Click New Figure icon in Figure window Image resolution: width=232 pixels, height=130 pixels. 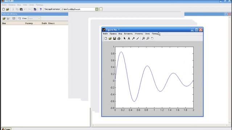click(x=105, y=39)
